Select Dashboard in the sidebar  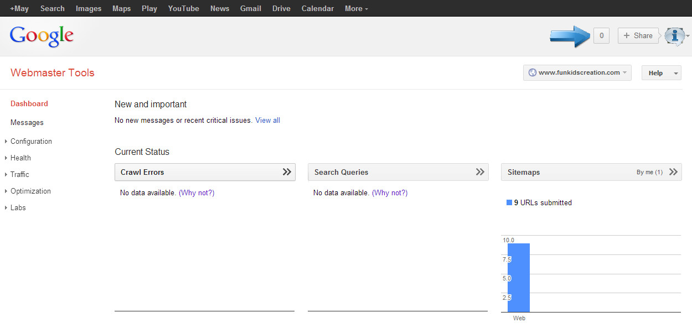click(29, 103)
